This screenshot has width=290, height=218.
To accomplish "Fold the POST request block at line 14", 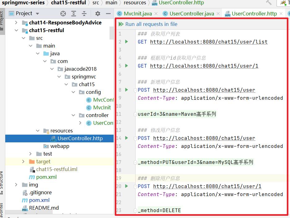I will click(x=135, y=138).
